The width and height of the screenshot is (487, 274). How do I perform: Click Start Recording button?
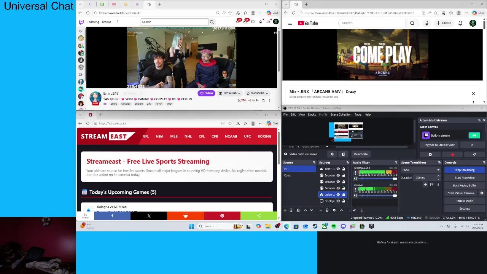(x=465, y=178)
